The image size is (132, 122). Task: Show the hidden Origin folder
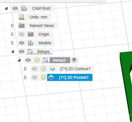[22, 34]
